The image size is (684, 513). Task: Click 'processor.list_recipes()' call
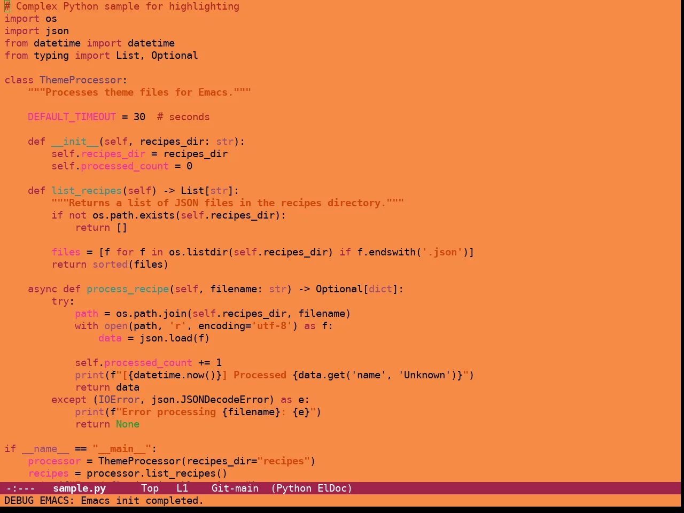157,473
